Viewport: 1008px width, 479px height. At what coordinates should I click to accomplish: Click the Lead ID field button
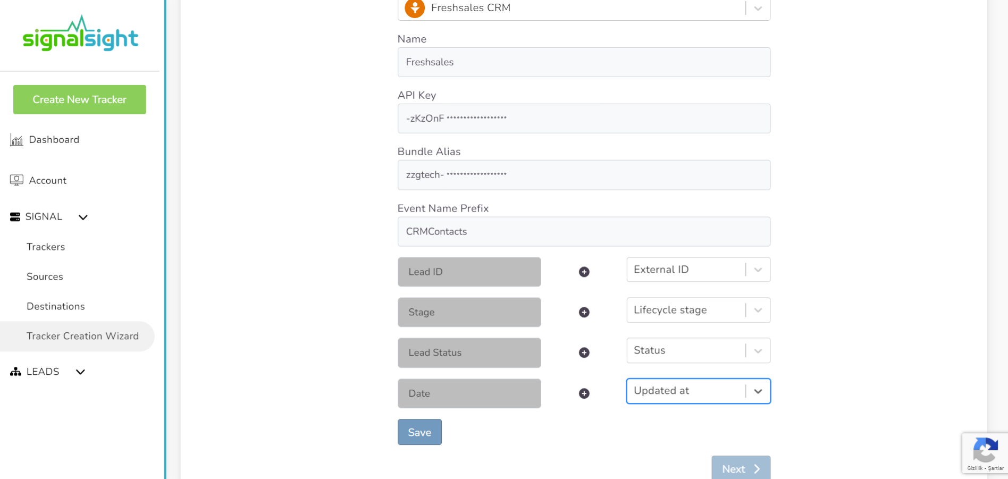click(x=469, y=272)
